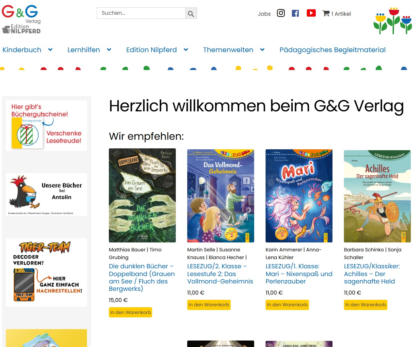Add Das Vollmond-Geheimnis to Warenkorb
This screenshot has height=347, width=417.
(209, 305)
